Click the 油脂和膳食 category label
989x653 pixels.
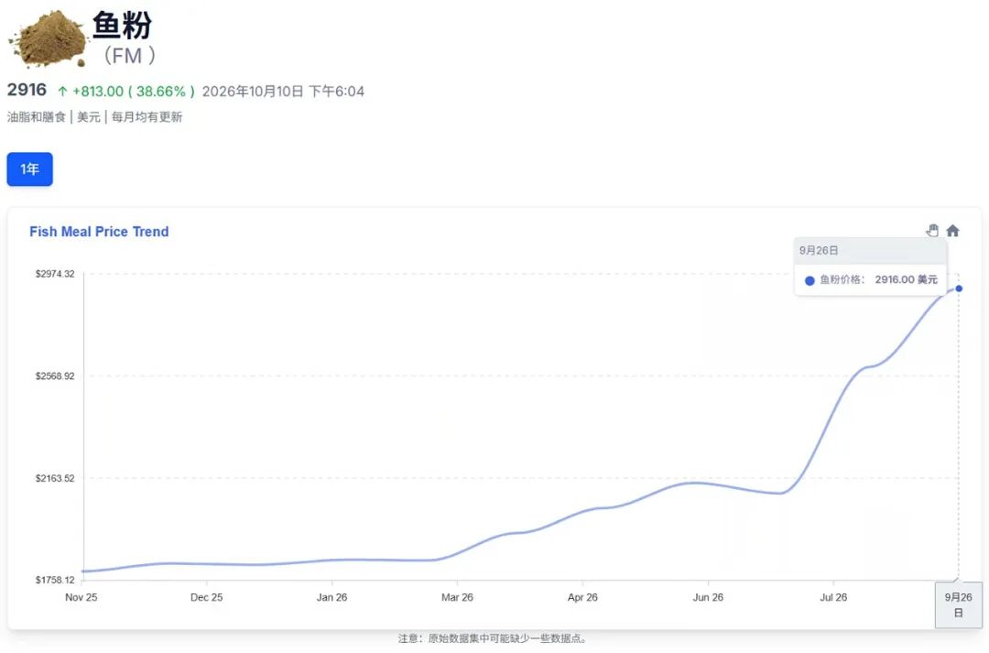tap(37, 116)
